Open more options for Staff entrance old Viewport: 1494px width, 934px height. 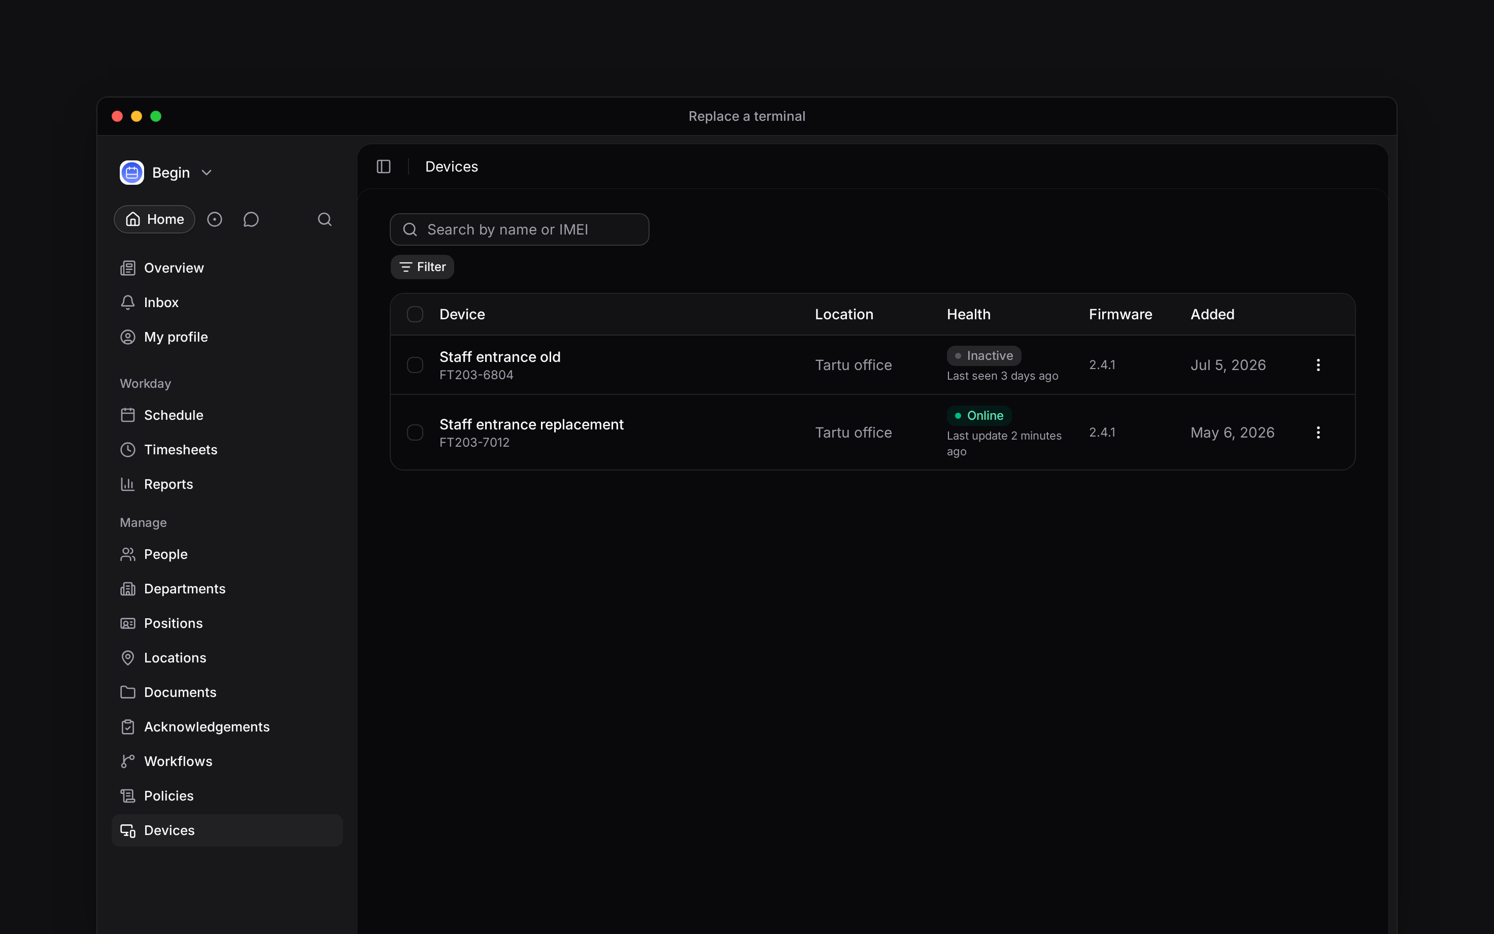click(x=1318, y=365)
